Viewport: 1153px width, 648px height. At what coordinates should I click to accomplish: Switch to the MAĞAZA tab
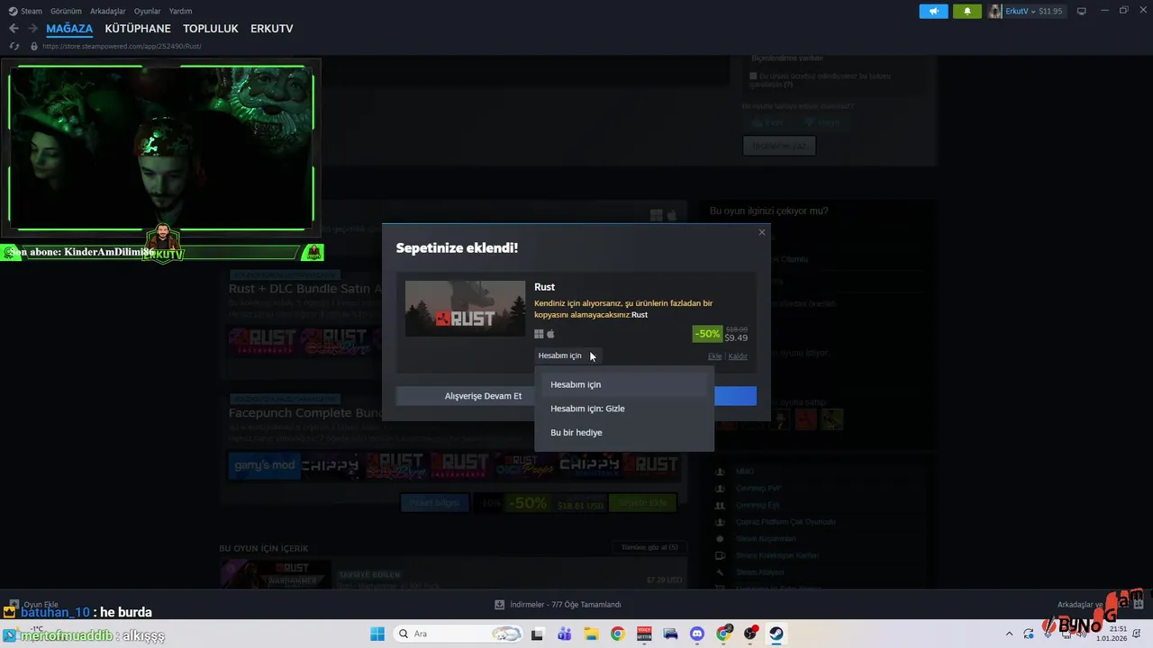69,29
